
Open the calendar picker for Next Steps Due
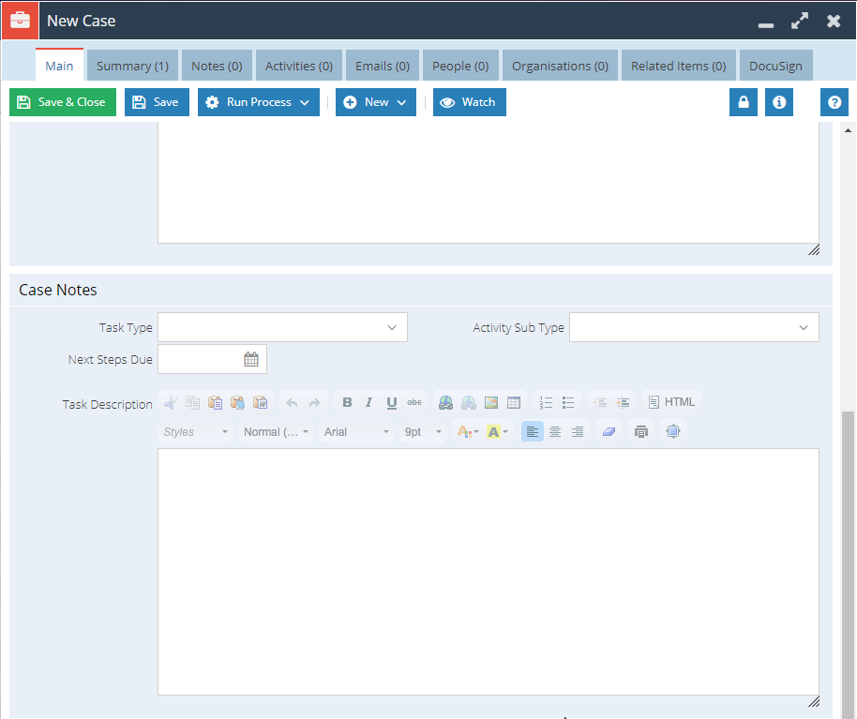tap(251, 360)
